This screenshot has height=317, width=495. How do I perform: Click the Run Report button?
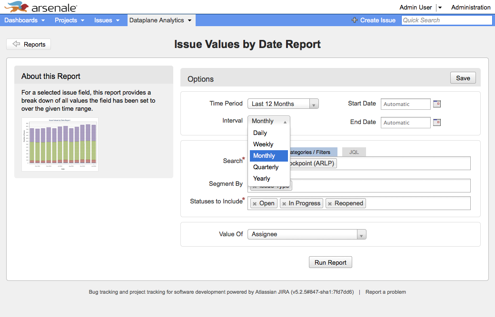click(330, 262)
